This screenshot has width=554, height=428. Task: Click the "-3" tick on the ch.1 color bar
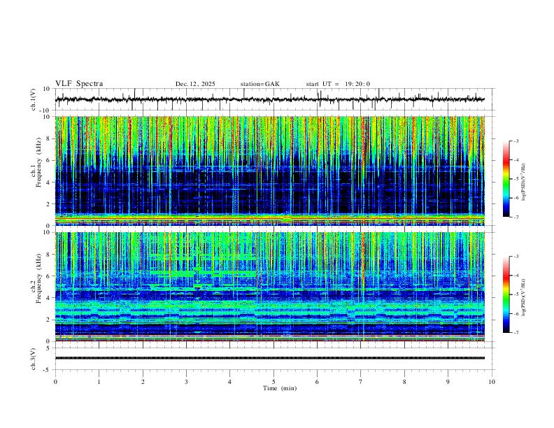pos(516,141)
